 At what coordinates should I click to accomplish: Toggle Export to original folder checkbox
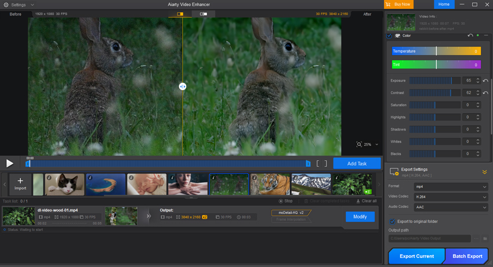coord(392,221)
